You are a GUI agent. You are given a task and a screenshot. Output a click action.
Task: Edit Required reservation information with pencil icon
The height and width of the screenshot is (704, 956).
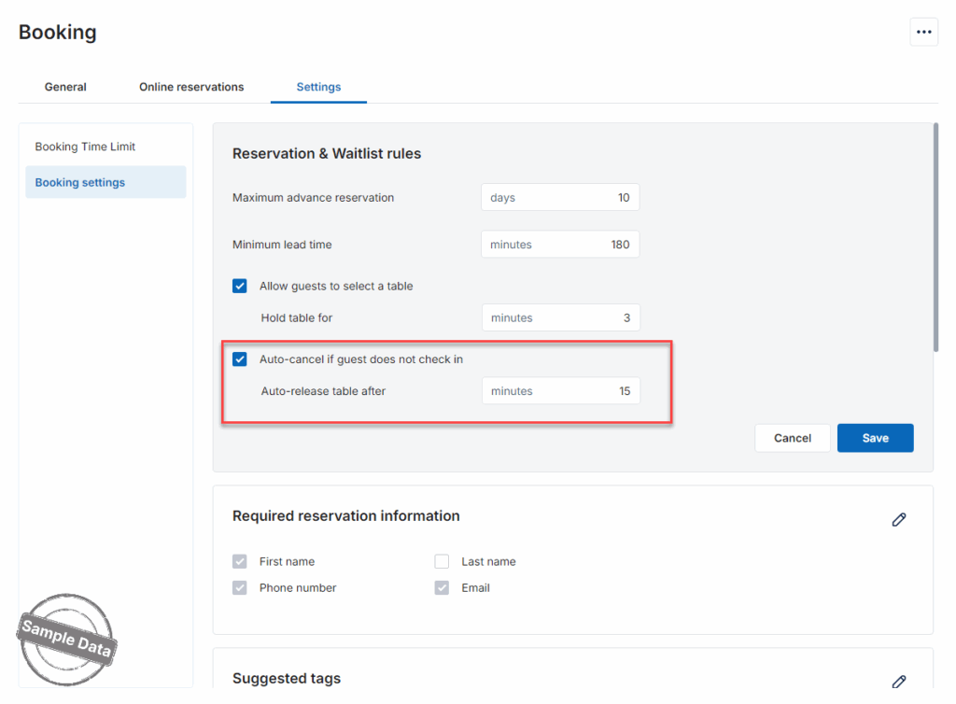click(898, 520)
